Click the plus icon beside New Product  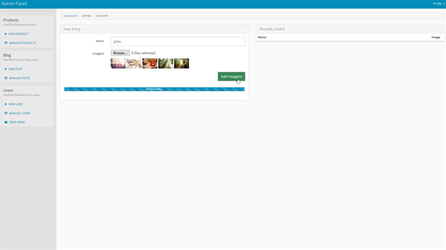(5, 34)
